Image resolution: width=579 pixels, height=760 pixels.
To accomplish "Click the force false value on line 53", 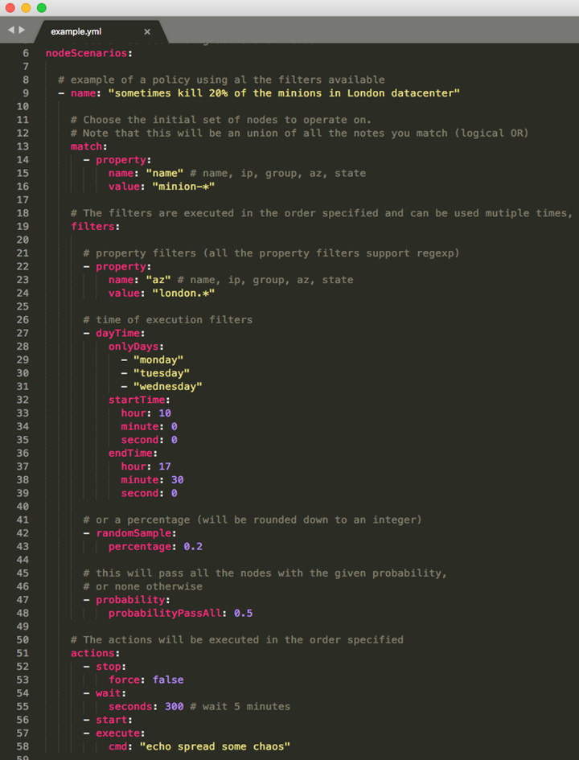I will pos(168,680).
